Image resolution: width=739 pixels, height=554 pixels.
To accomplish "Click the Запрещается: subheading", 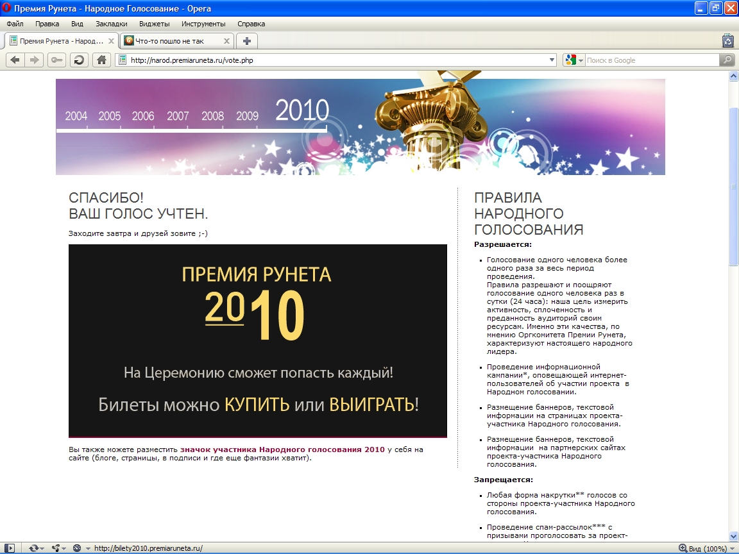I will pyautogui.click(x=504, y=480).
